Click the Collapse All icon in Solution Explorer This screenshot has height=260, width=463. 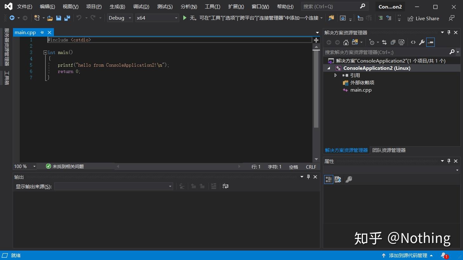[x=393, y=42]
